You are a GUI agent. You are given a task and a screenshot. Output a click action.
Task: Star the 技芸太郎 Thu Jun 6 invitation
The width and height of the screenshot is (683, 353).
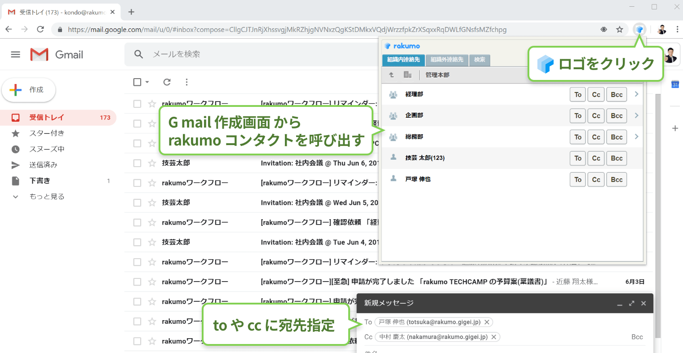152,163
